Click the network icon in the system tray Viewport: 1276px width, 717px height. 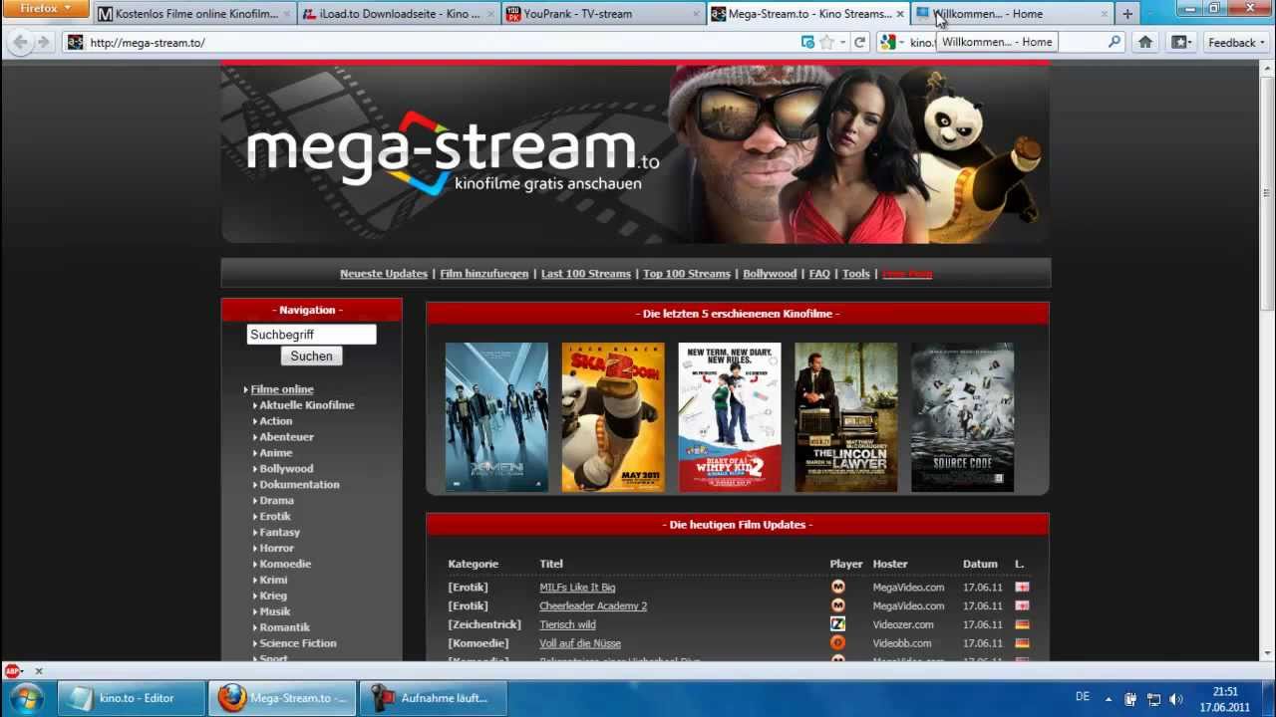(1153, 699)
